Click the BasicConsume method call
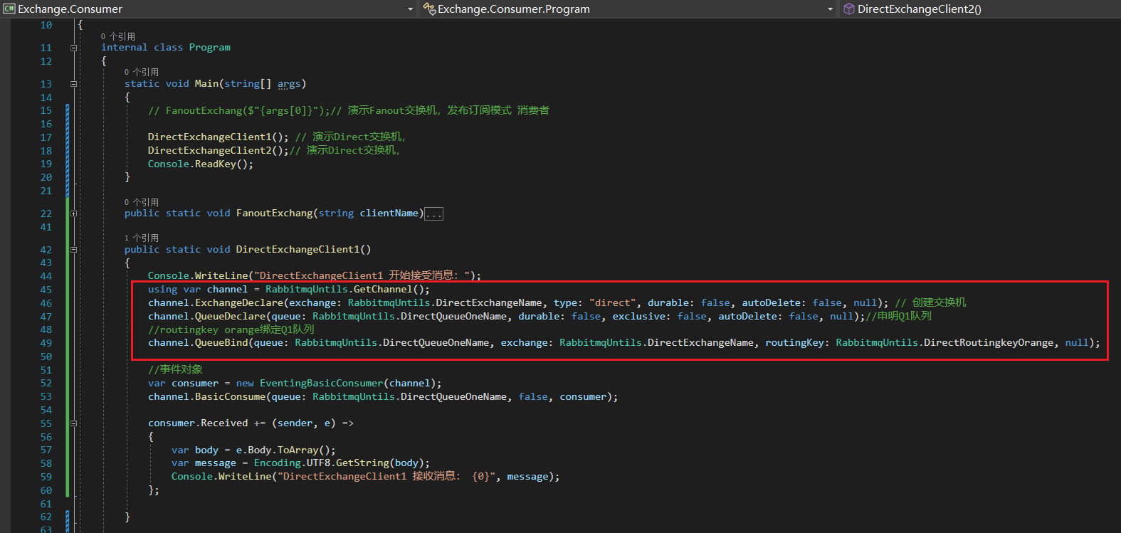This screenshot has width=1121, height=533. click(231, 397)
